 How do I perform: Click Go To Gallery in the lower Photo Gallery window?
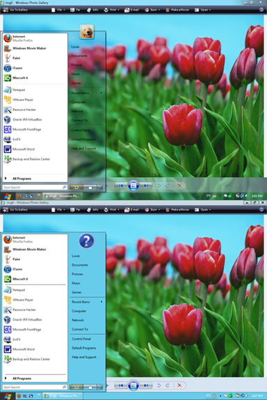[x=15, y=210]
